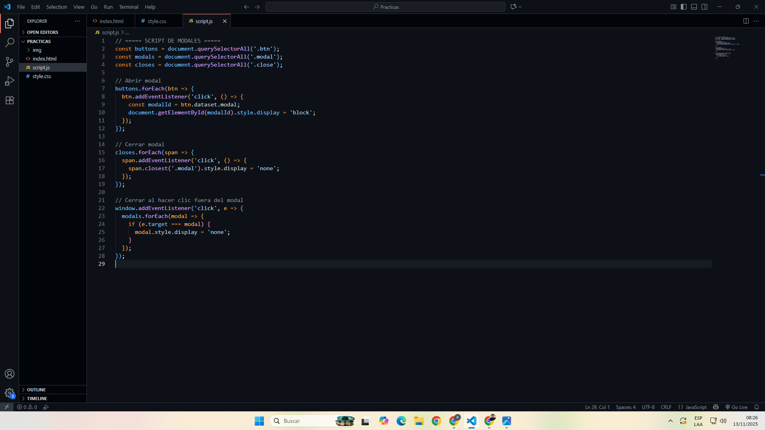Toggle the secondary side bar visibility
This screenshot has width=765, height=430.
point(704,7)
